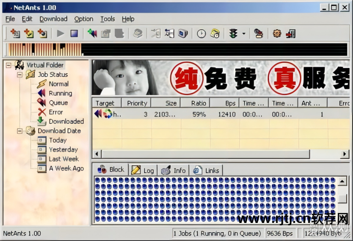Collapse the Download Date tree node

(x=20, y=131)
